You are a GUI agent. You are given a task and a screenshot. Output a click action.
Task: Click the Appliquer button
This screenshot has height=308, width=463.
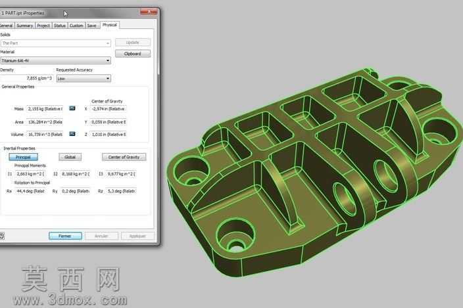point(137,236)
